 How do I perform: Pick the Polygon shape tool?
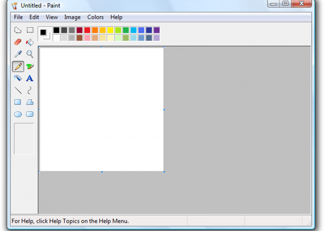[x=30, y=102]
